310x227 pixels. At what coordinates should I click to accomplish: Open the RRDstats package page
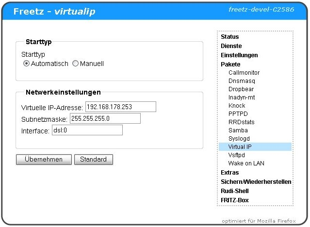click(x=241, y=122)
